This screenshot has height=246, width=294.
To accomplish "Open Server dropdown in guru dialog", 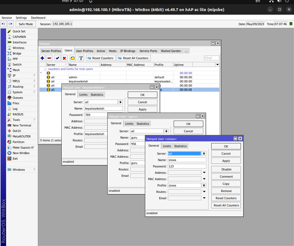I will click(x=166, y=131).
